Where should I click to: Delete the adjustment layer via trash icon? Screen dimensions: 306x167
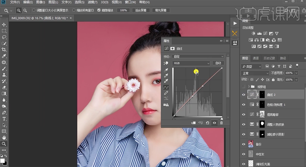(221, 123)
